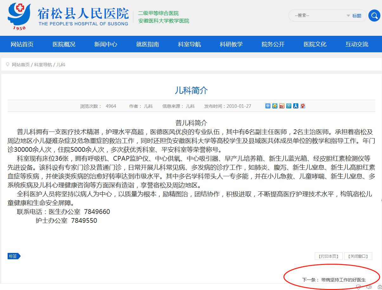Share to QQ Zone via the yellow star icon
382x290 pixels.
coord(275,106)
